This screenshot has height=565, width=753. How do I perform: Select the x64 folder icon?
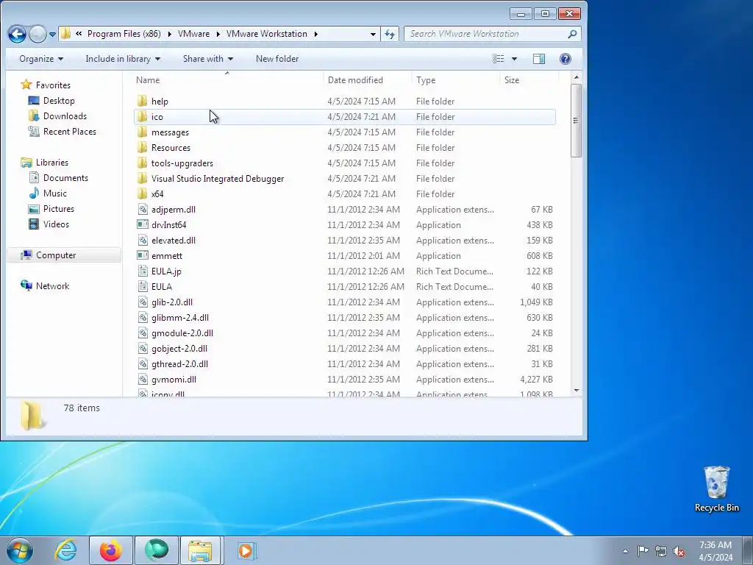tap(142, 193)
